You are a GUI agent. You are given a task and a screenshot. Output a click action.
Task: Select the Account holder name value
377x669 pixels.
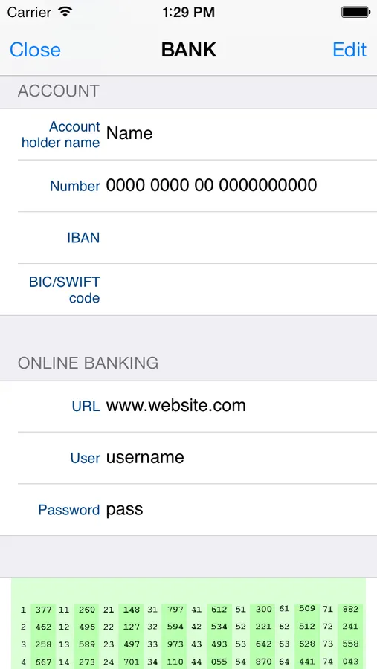point(129,133)
